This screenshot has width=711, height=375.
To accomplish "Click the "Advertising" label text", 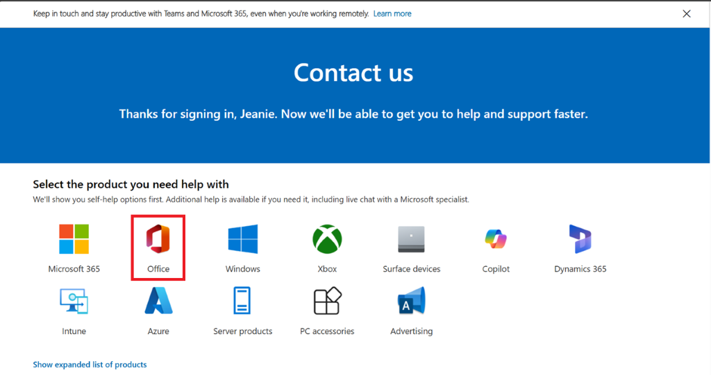I will point(411,331).
